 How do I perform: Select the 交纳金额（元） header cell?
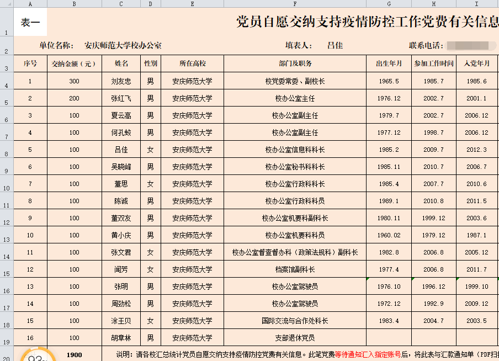(x=74, y=63)
